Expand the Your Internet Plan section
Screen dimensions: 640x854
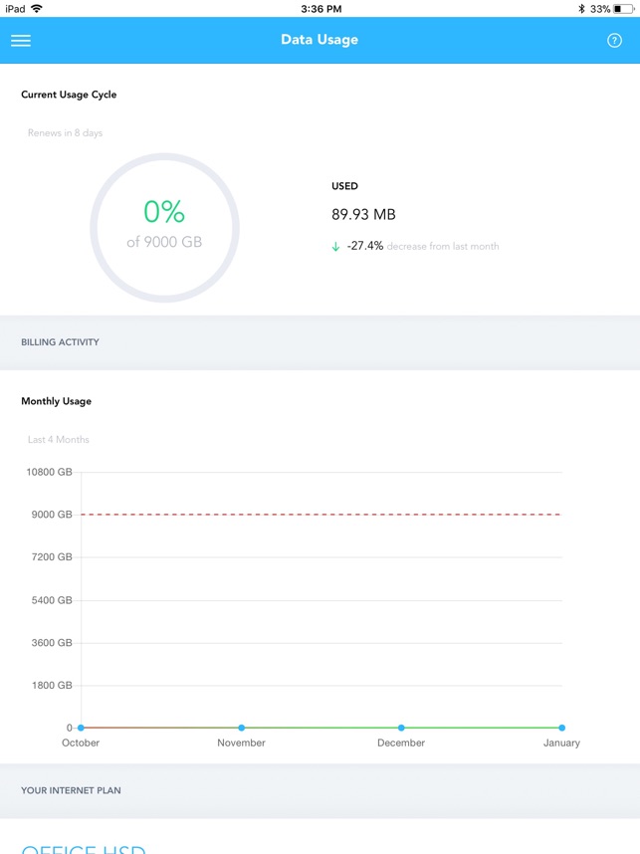click(71, 791)
